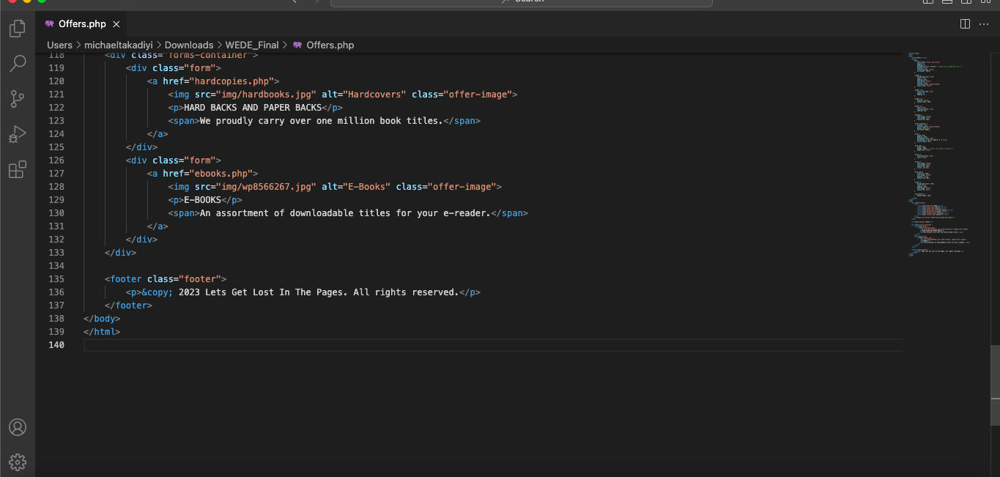Click "2023 Lets Get Lost In The Pages" text
The width and height of the screenshot is (1000, 477).
tap(263, 292)
